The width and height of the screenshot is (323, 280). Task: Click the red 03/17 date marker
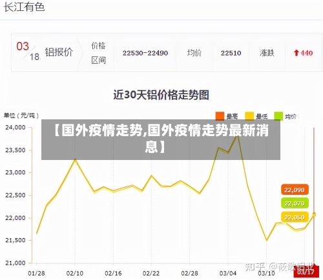coord(306,272)
